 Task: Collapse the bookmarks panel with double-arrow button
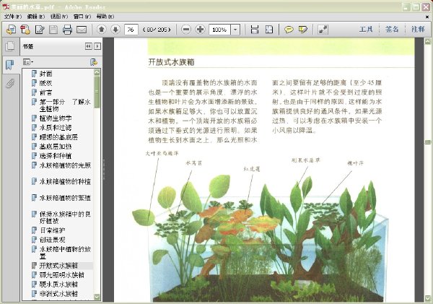tap(88, 46)
